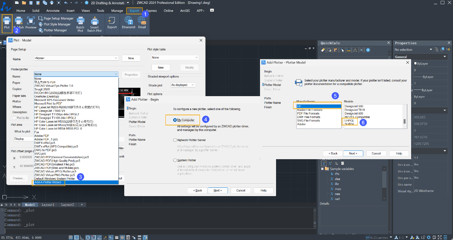Select LHPGL in the Models list

tap(349, 120)
